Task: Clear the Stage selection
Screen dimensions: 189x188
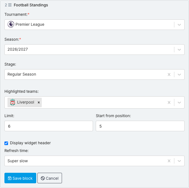Action: coord(169,74)
